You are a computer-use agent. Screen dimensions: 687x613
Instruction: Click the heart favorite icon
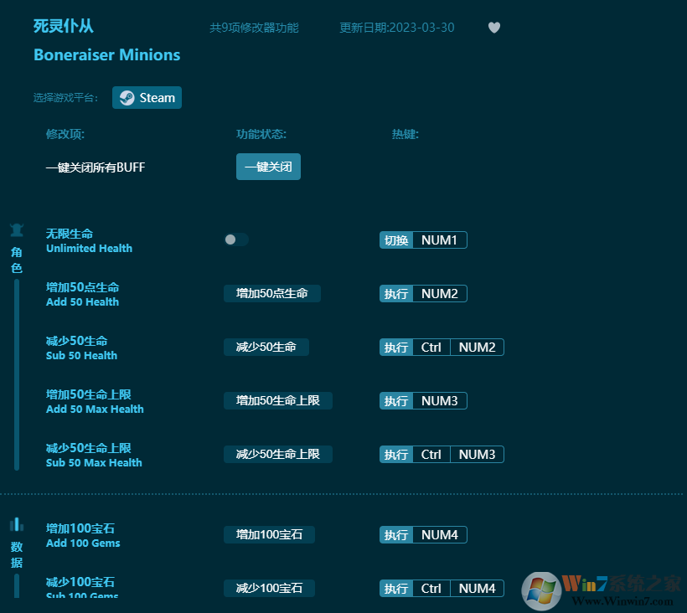point(494,28)
